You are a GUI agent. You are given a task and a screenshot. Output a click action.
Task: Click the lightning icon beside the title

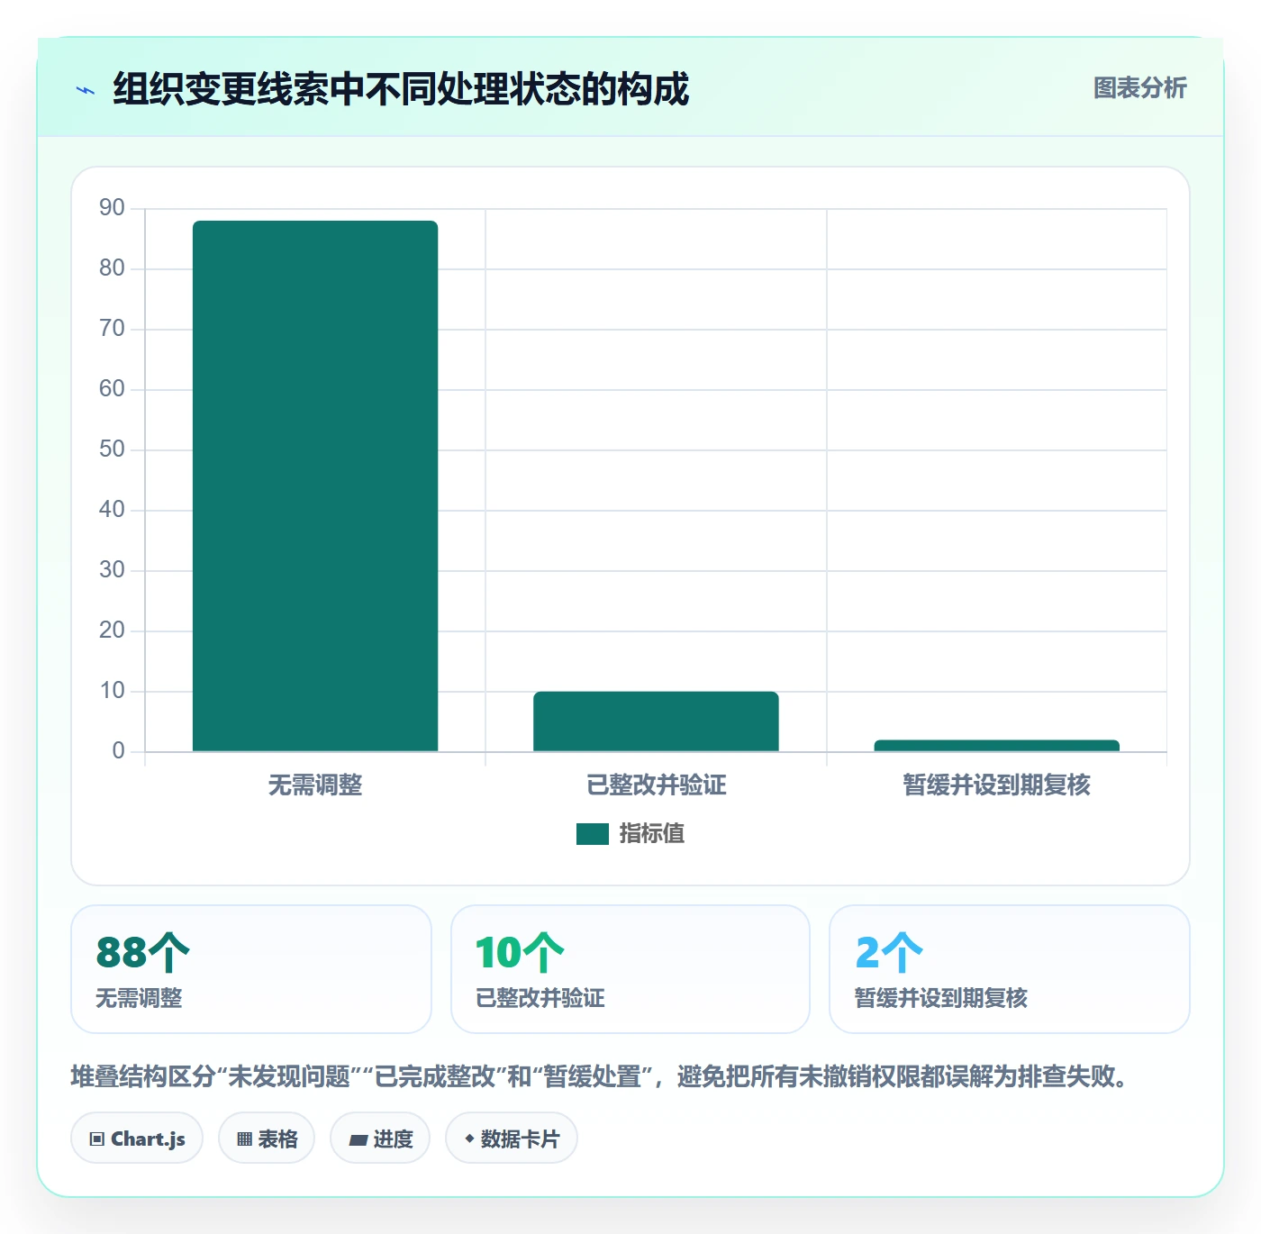pyautogui.click(x=86, y=90)
